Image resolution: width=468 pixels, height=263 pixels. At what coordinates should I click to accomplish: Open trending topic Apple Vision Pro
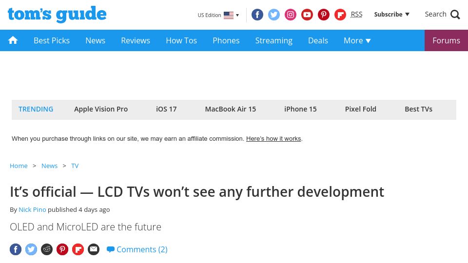(101, 109)
